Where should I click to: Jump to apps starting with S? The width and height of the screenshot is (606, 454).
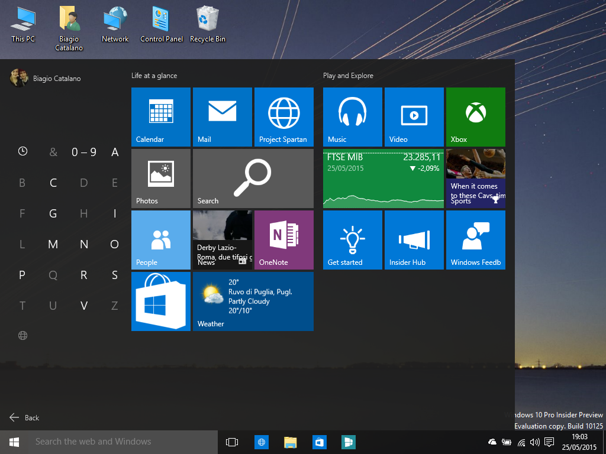coord(115,275)
